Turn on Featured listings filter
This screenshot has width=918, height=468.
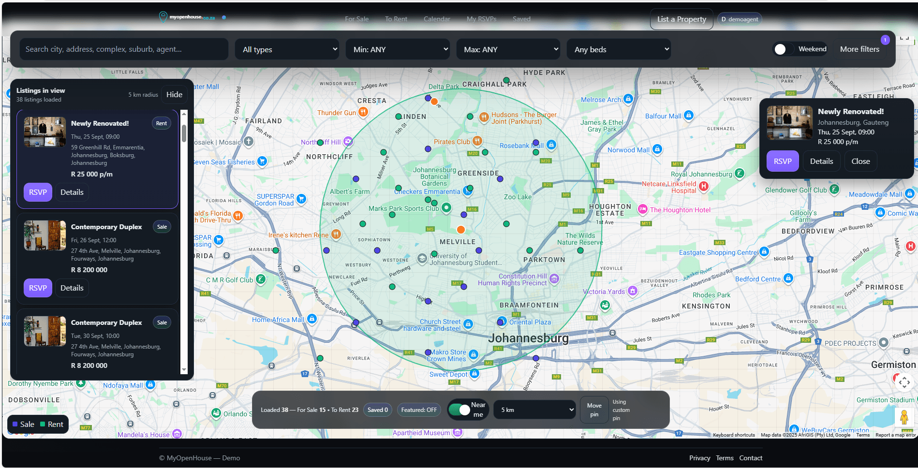pos(419,409)
